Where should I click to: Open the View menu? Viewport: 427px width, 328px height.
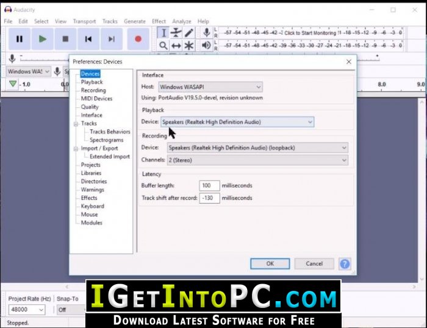[60, 21]
